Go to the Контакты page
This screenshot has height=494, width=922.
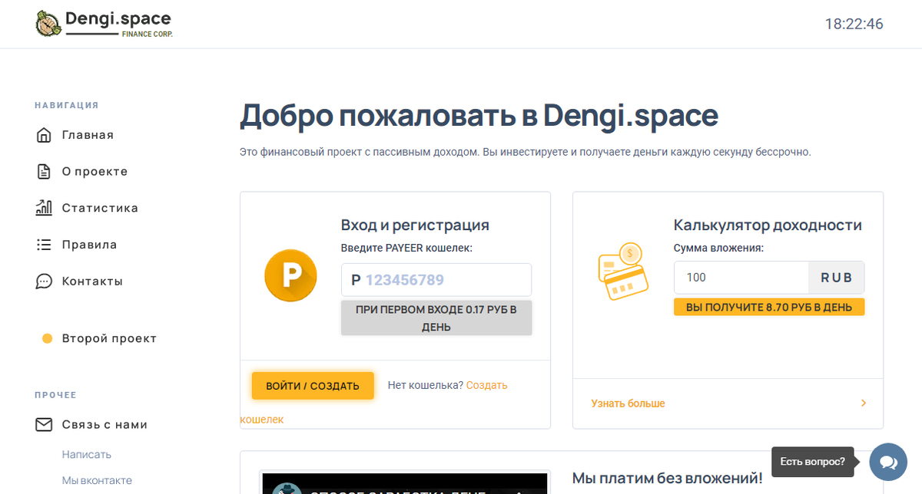click(x=92, y=282)
